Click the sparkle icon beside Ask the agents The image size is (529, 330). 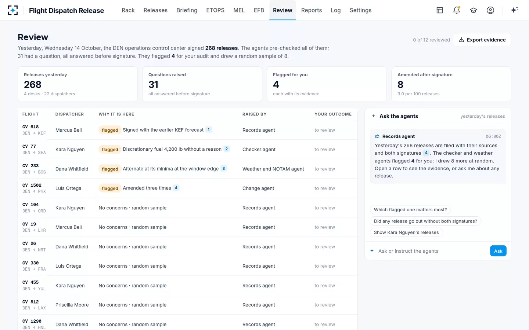tap(374, 116)
